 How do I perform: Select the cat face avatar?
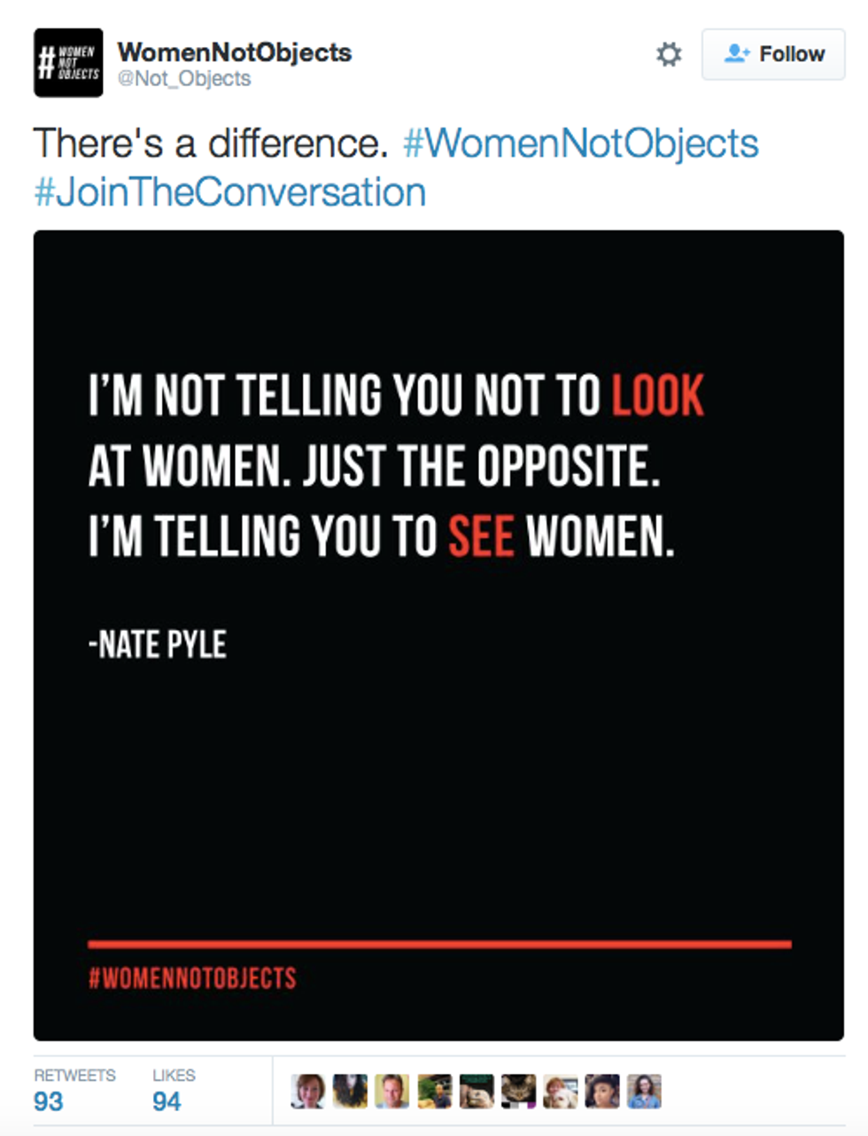pos(518,1092)
